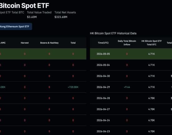Click the Total column header in left table
This screenshot has width=172, height=135.
click(x=73, y=43)
